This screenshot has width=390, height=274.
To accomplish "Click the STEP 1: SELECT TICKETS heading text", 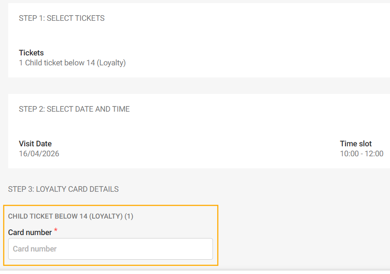I will tap(61, 18).
